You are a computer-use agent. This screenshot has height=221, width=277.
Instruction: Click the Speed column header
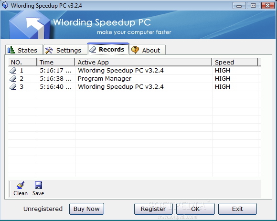coord(235,62)
